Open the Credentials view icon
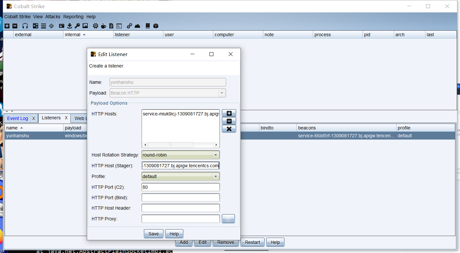This screenshot has width=460, height=253. 62,26
